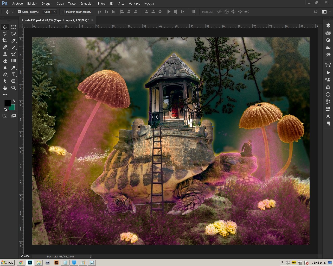Choose the Clone Stamp tool

(x=5, y=54)
